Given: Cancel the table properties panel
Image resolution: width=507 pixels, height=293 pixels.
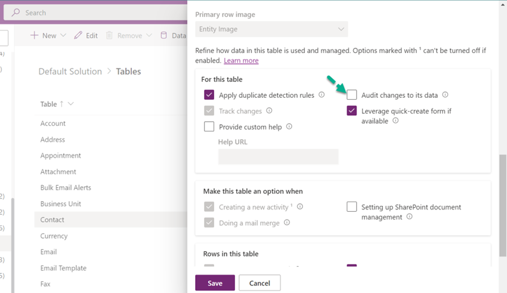Looking at the screenshot, I should point(259,283).
